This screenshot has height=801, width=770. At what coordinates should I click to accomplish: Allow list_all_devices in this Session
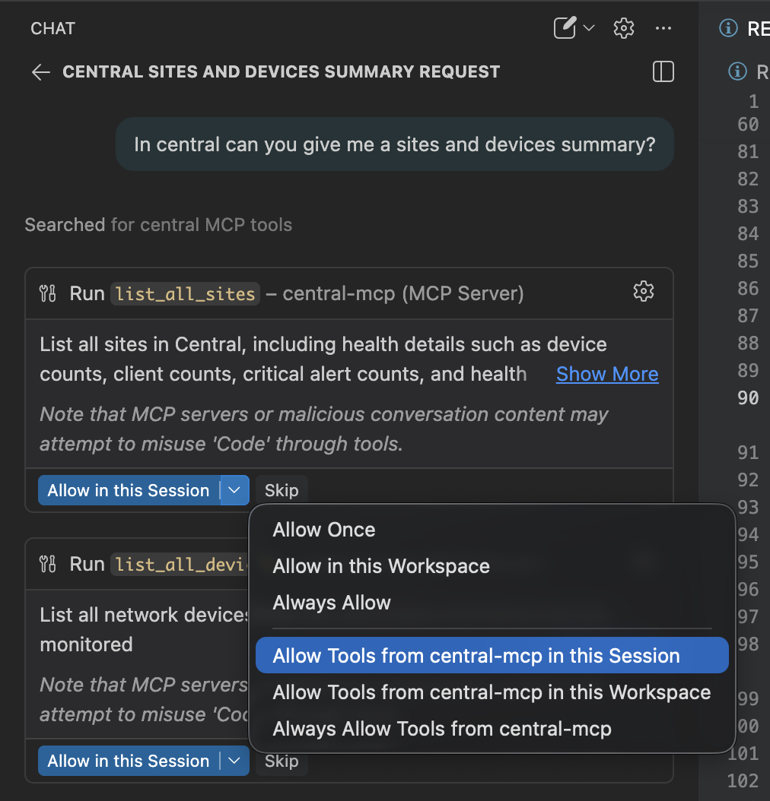129,761
